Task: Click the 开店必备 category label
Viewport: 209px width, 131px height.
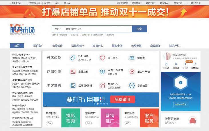Action: (54, 58)
